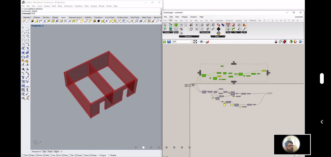Toggle the preview eye icon in canvas toolbar
This screenshot has height=157, width=331.
(201, 42)
